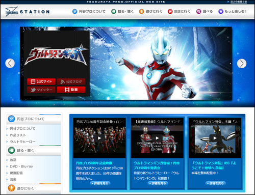
Task: Open 円谷プロについて in top navigation
Action: [89, 12]
